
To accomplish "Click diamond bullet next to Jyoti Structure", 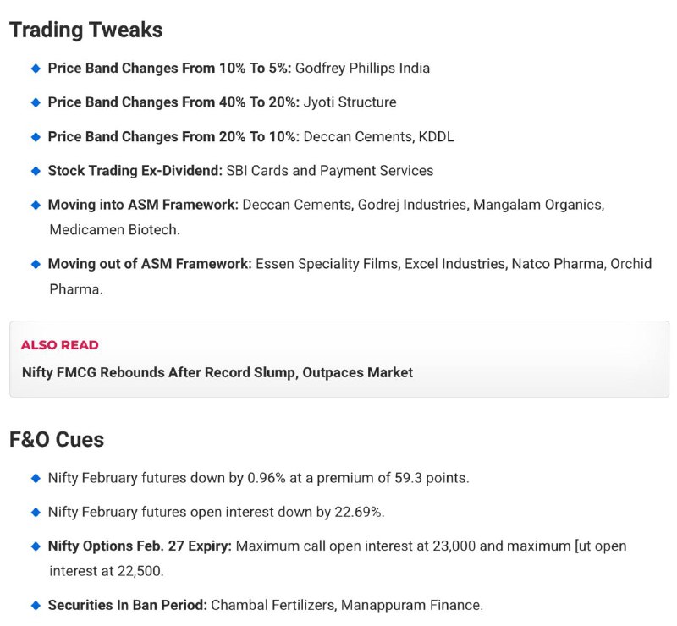I will 36,102.
